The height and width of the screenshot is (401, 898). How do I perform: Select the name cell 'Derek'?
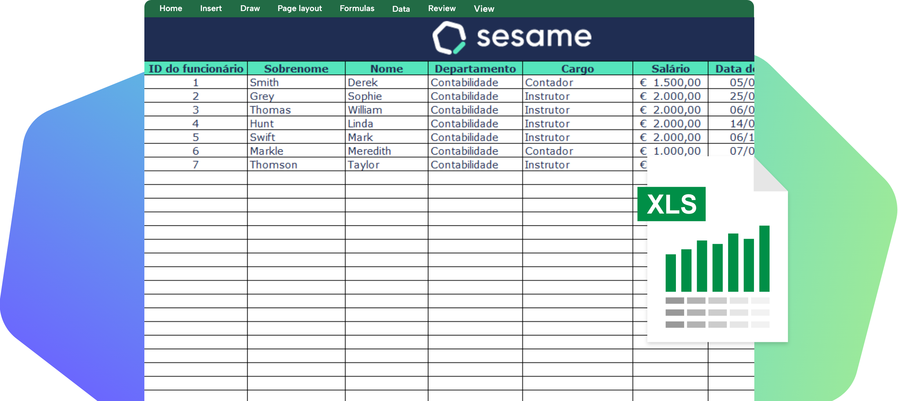point(386,82)
